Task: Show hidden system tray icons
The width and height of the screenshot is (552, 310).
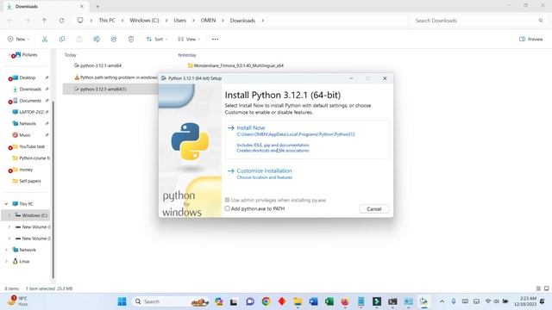Action: click(442, 301)
